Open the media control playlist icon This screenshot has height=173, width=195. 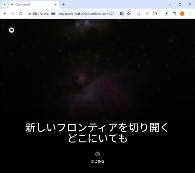[175, 14]
